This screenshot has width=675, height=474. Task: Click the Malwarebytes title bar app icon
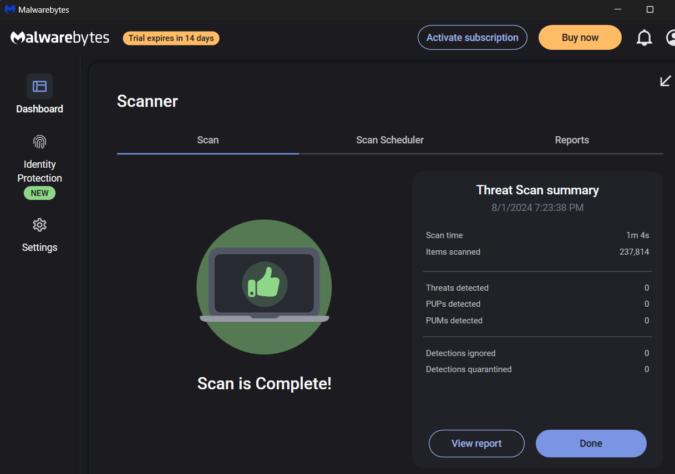(10, 9)
